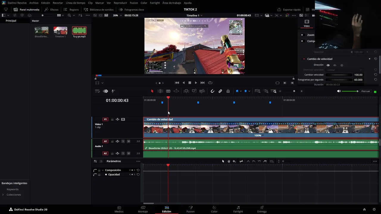Open the Lineal speed-ramp dropdown

coord(344,70)
